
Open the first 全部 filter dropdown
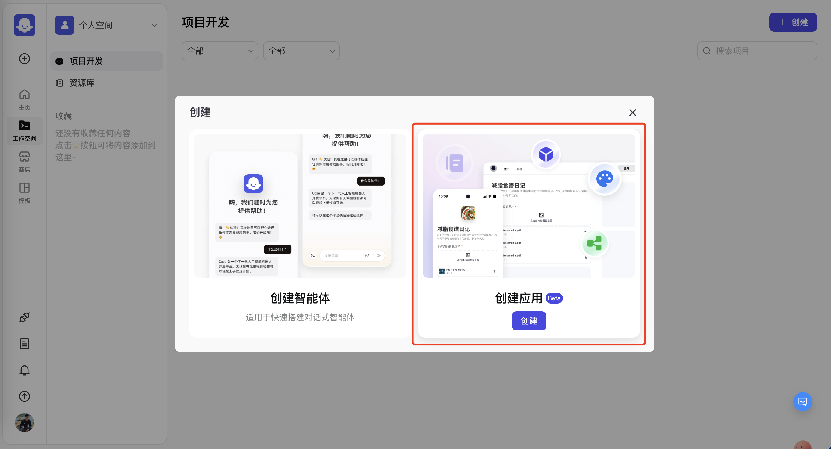[x=220, y=51]
